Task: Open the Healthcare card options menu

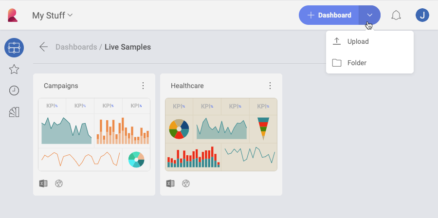Action: [x=270, y=86]
